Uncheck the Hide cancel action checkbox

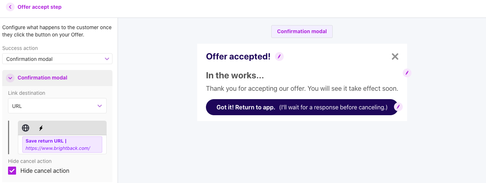[x=12, y=171]
